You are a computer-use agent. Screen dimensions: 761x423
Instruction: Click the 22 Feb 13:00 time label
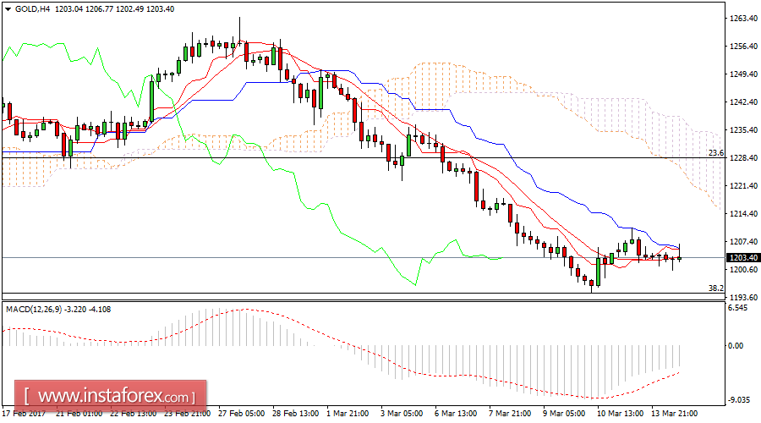133,414
